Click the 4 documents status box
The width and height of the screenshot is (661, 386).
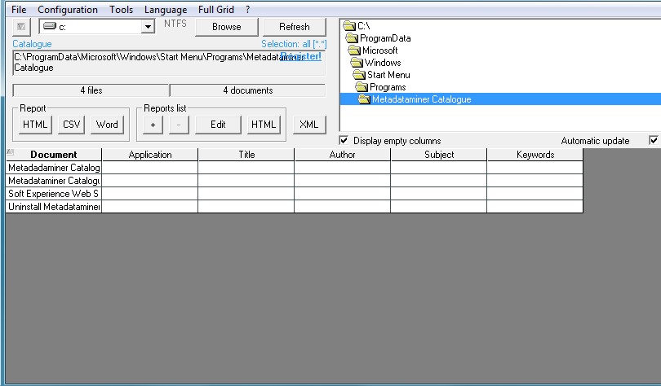pos(248,90)
